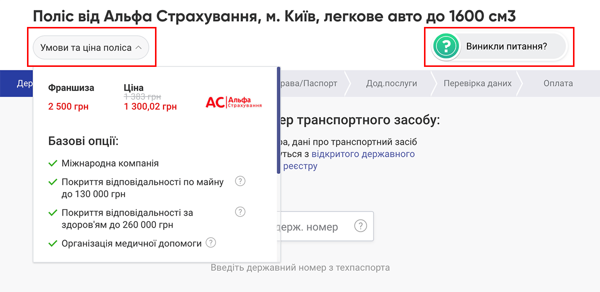Click the 'Організація медичної допомоги' text
The image size is (600, 292).
point(131,244)
